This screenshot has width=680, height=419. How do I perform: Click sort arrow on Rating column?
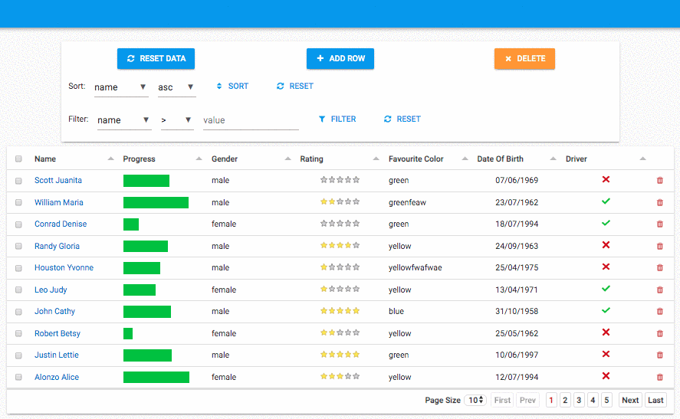point(376,159)
